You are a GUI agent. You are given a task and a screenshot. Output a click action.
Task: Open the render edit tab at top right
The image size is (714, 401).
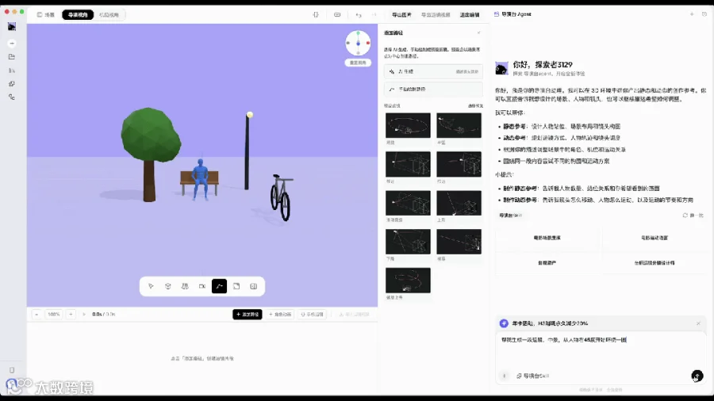tap(470, 14)
